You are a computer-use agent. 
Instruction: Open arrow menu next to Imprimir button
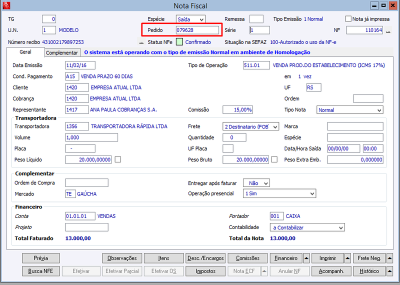(347, 258)
